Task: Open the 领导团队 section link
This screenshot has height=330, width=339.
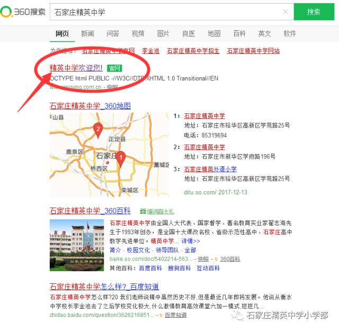Action: [x=167, y=250]
